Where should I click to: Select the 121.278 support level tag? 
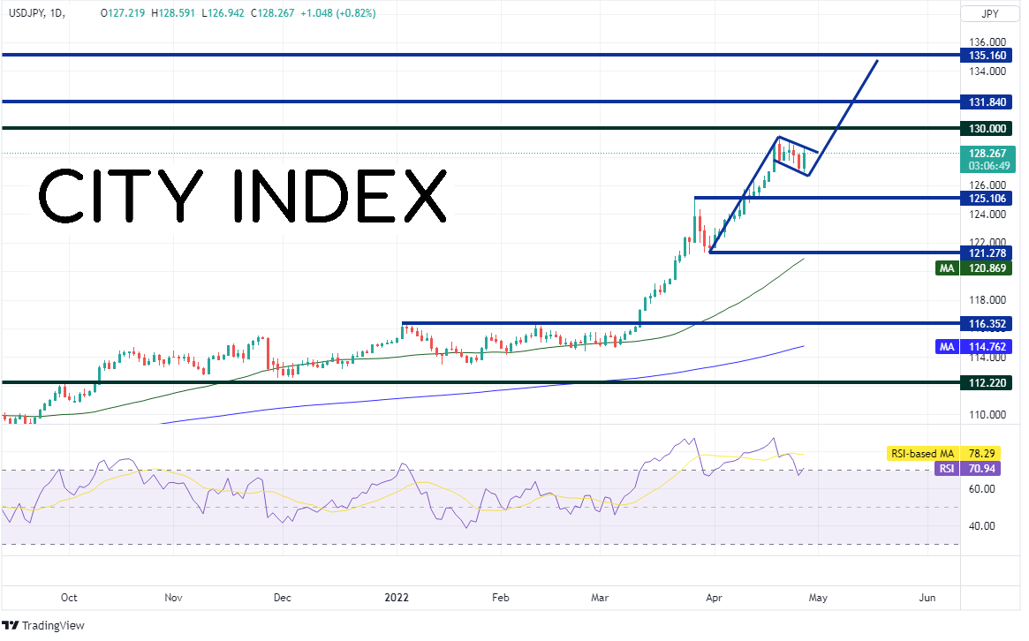(x=987, y=253)
